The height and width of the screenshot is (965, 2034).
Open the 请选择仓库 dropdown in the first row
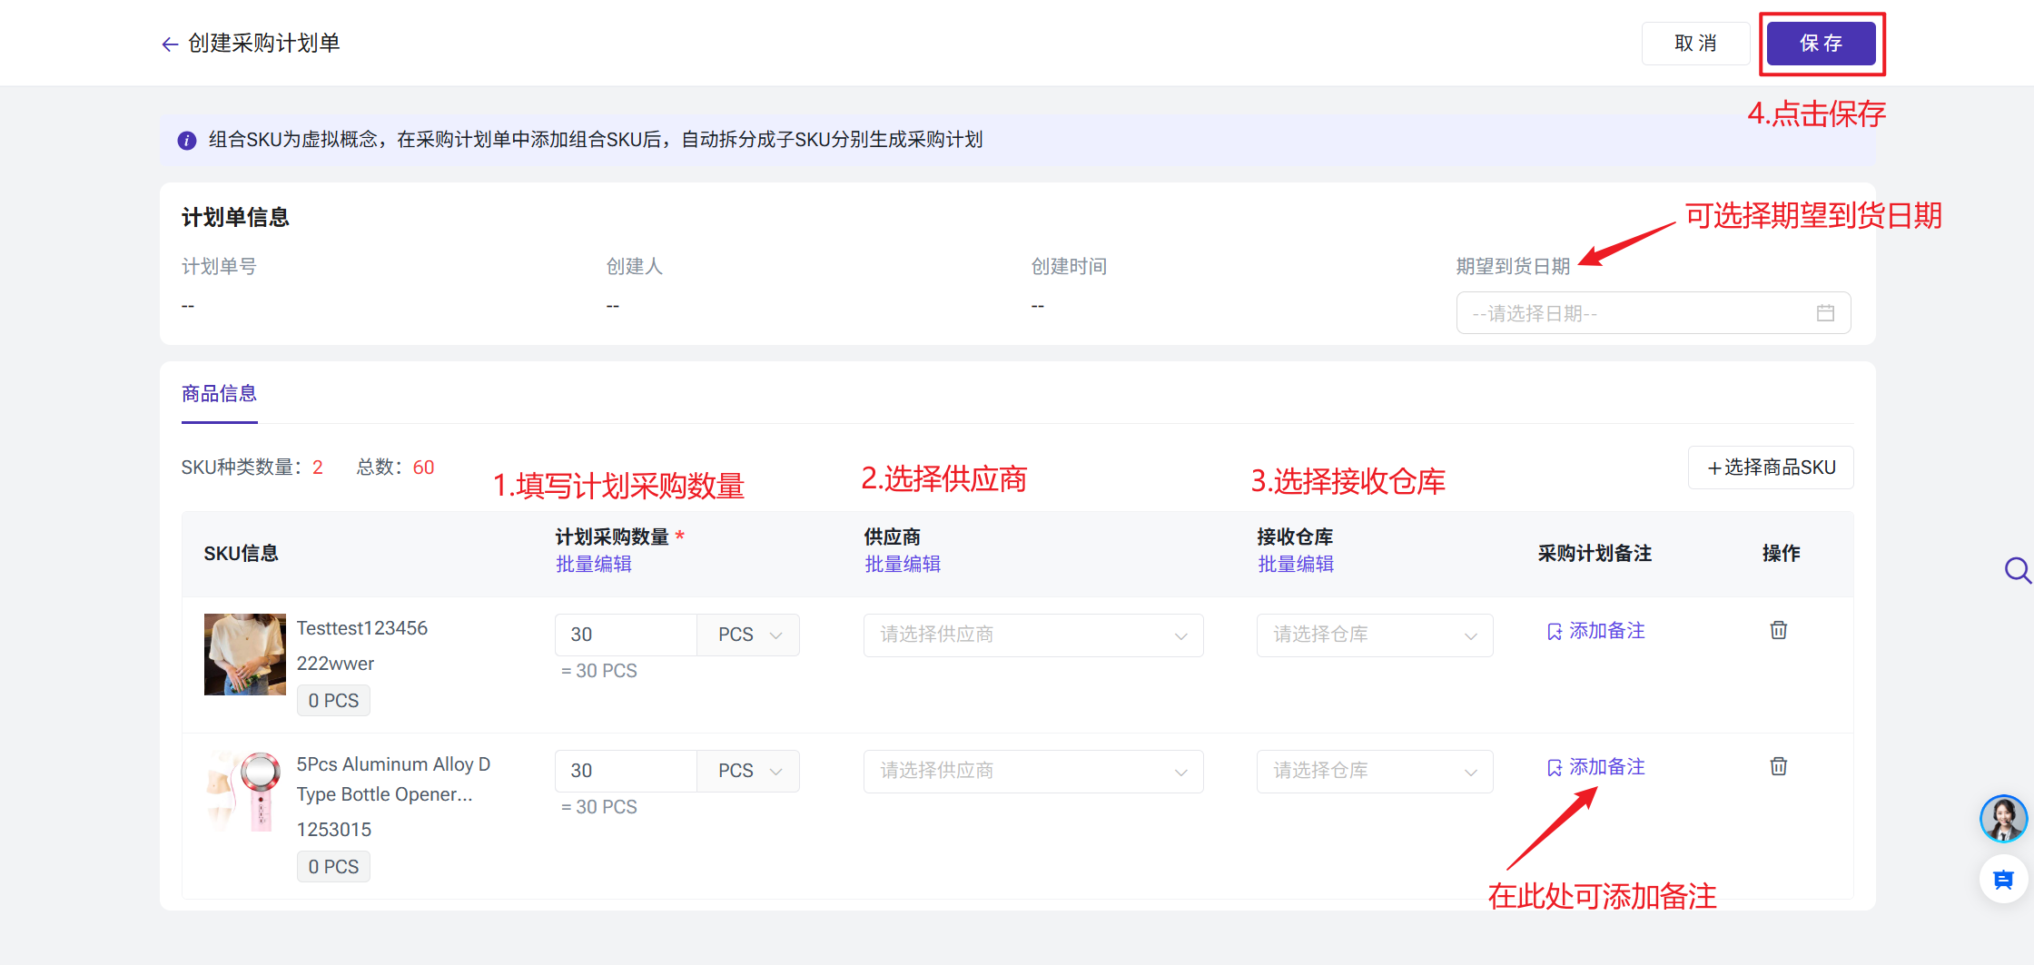(x=1375, y=635)
